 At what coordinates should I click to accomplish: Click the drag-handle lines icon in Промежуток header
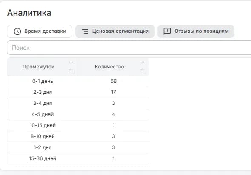pos(71,71)
